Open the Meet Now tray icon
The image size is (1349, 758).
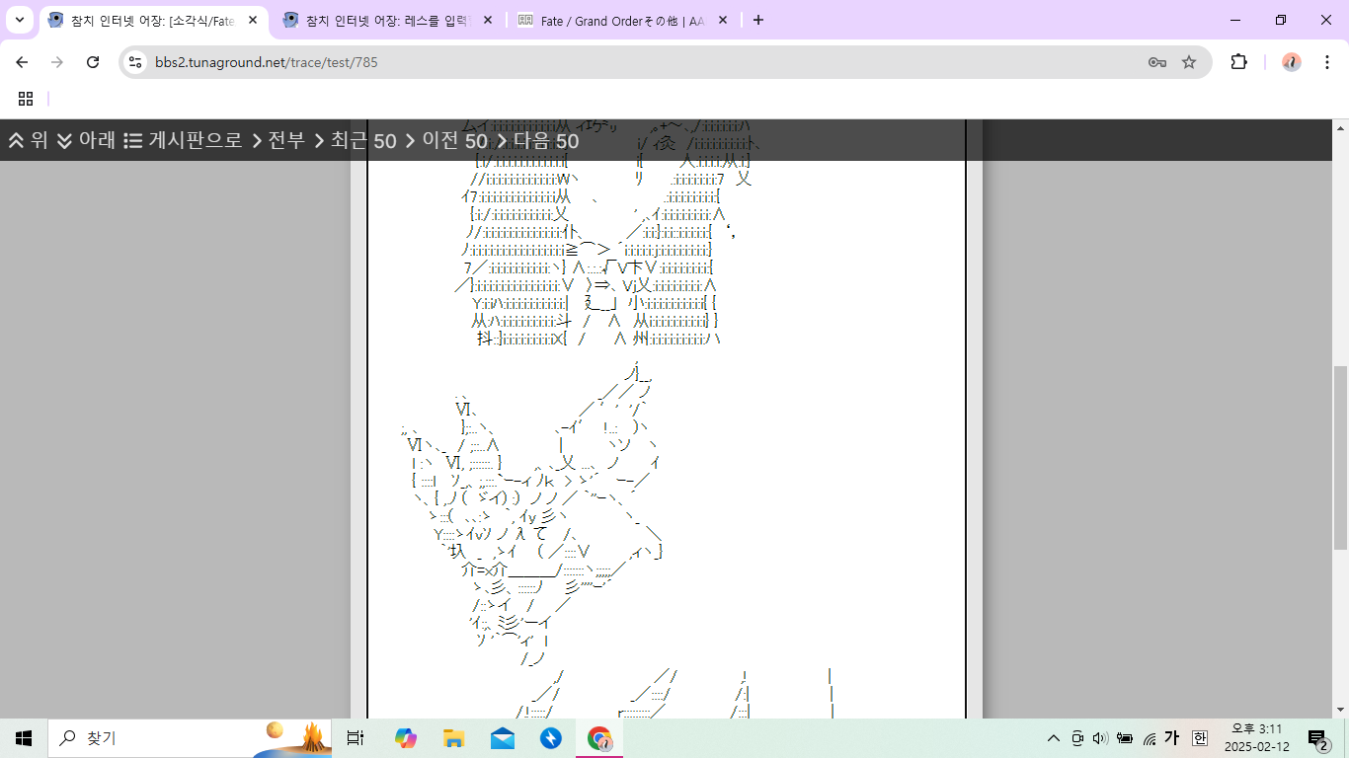(x=1077, y=738)
